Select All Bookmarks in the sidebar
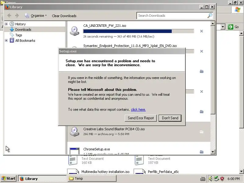Viewport: 244px width, 183px height. (25, 41)
